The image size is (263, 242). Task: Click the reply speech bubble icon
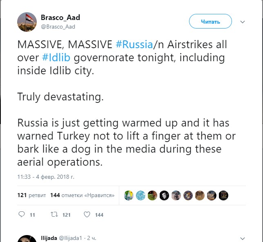pos(22,214)
